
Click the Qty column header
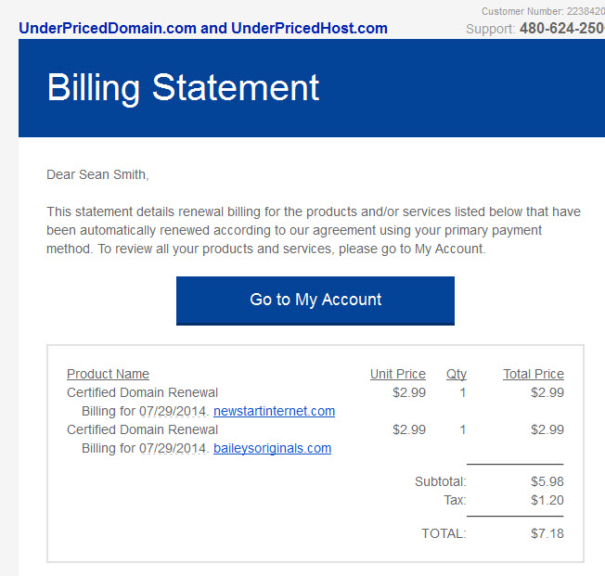pyautogui.click(x=457, y=374)
